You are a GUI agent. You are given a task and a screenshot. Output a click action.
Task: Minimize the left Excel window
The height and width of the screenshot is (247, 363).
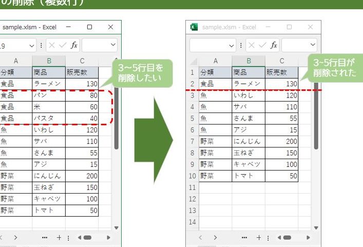click(x=68, y=27)
